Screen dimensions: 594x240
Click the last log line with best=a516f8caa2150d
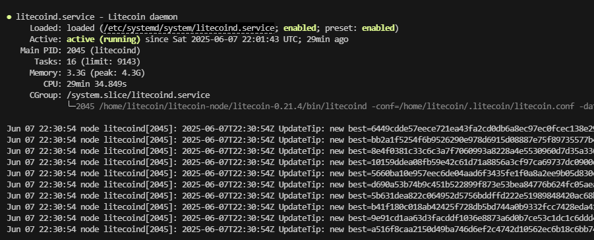(301, 229)
